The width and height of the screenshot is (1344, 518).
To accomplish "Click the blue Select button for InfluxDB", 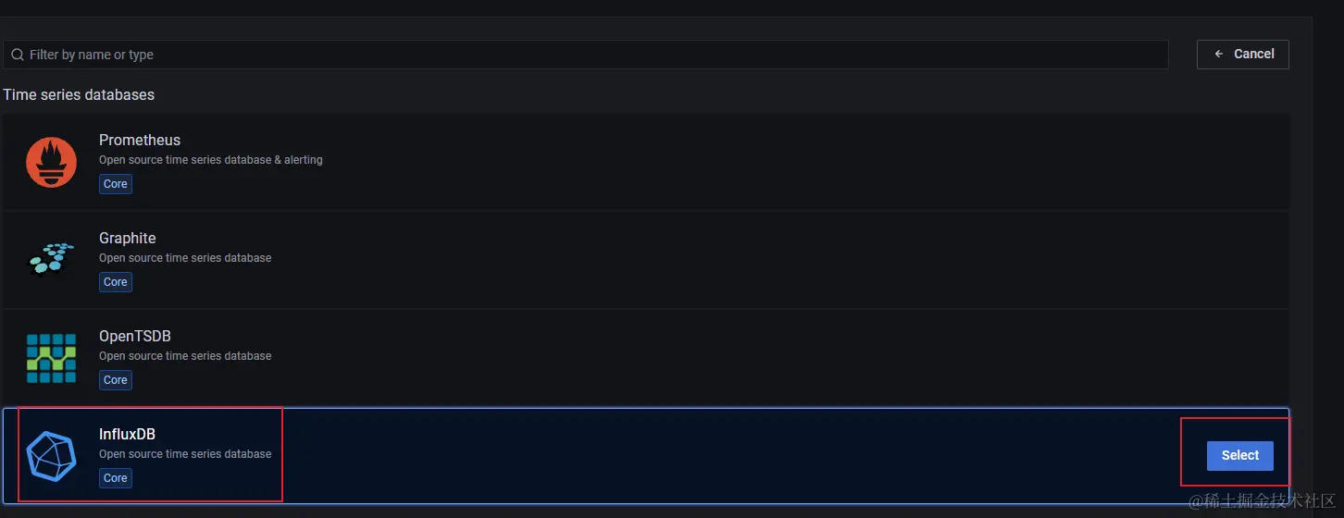I will (x=1240, y=455).
